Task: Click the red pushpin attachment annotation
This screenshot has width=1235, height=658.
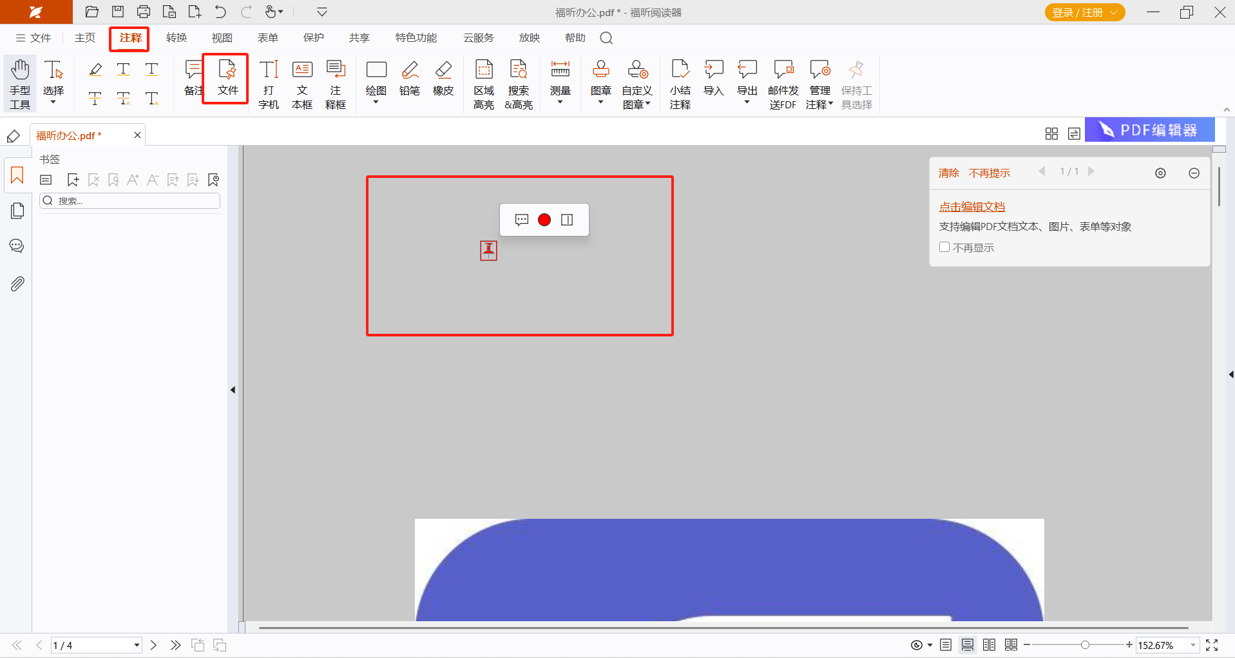Action: pyautogui.click(x=488, y=250)
